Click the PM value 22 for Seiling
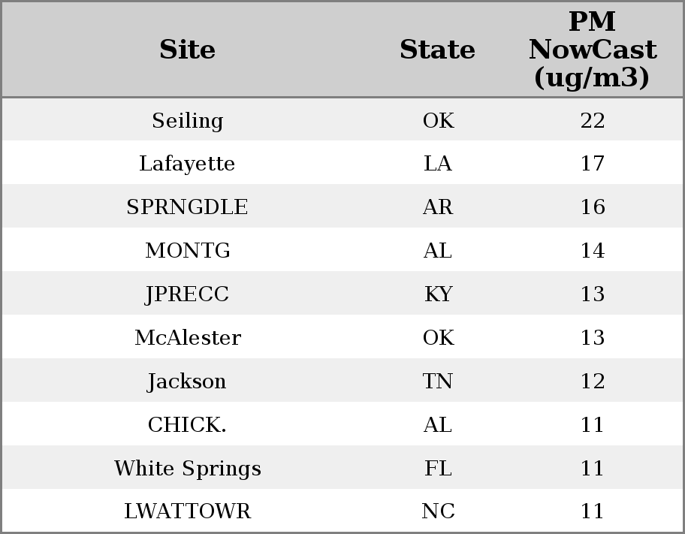The image size is (685, 534). [x=592, y=120]
